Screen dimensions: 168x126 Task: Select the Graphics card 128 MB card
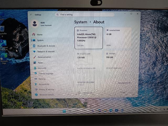(x=89, y=61)
